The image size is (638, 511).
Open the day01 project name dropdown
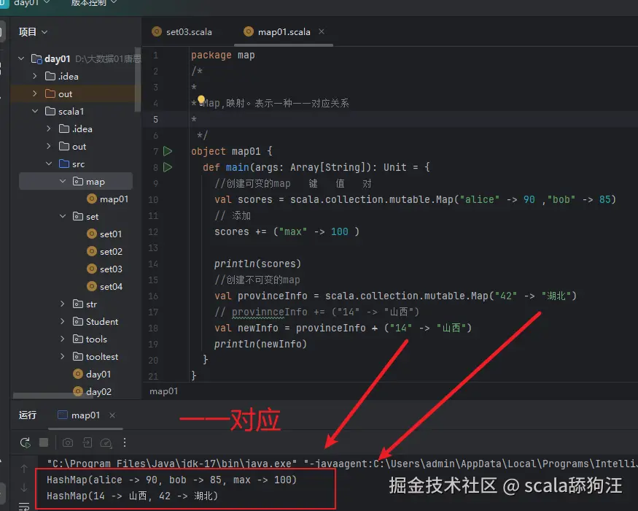pos(32,3)
